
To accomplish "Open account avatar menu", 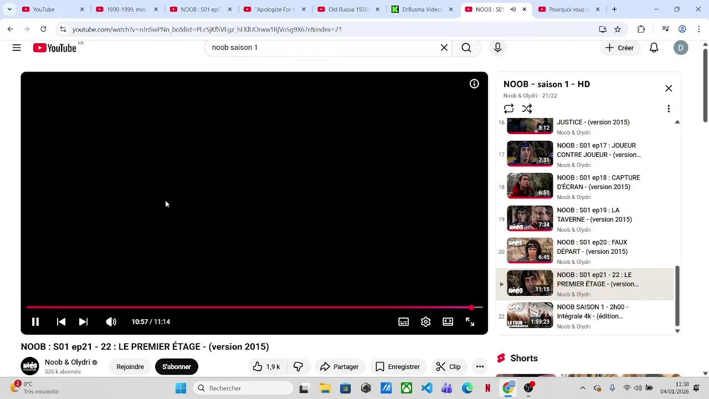I will 681,48.
